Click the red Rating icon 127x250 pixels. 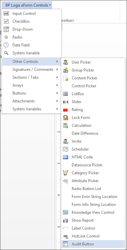point(65,110)
